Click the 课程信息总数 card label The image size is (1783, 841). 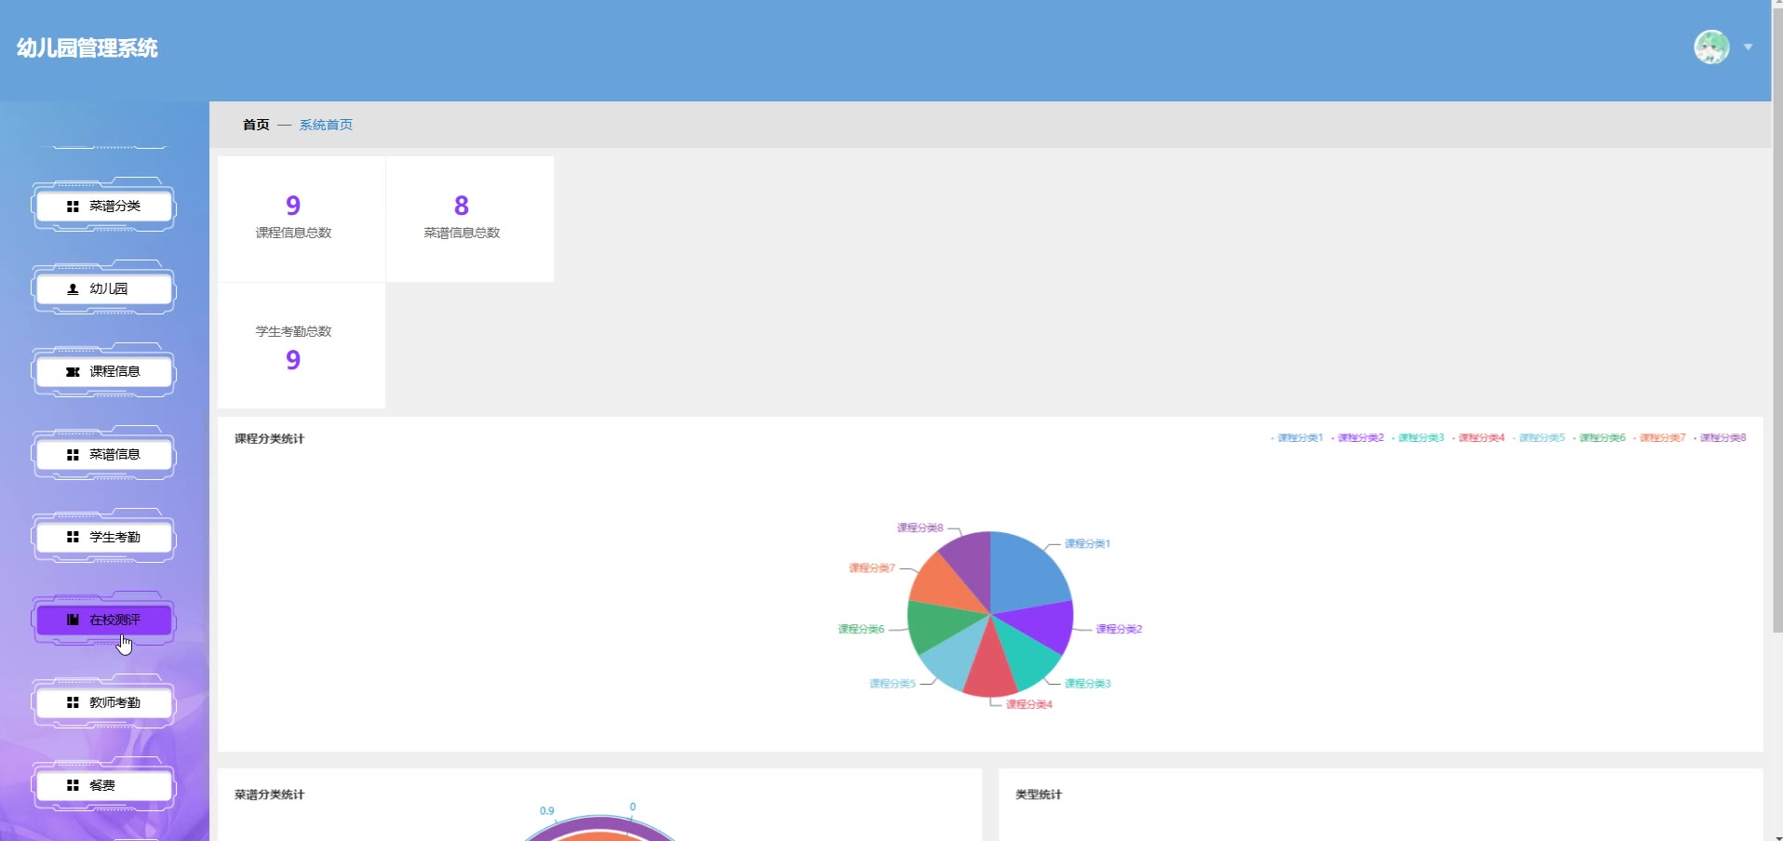point(294,234)
